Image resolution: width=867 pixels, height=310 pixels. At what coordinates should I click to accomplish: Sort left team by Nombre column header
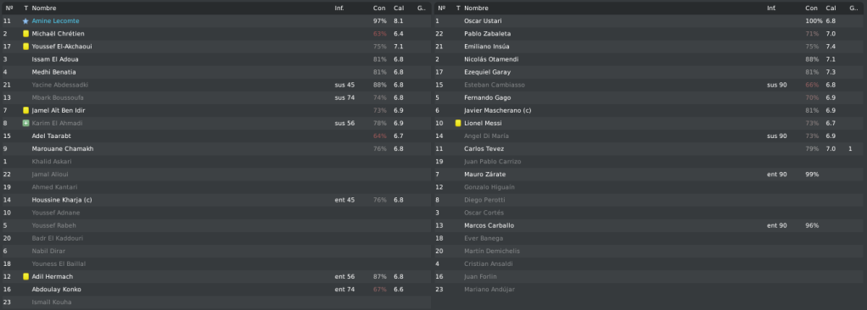tap(44, 8)
